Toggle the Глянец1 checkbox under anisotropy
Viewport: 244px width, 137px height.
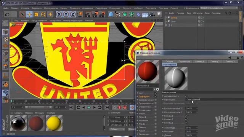click(186, 116)
